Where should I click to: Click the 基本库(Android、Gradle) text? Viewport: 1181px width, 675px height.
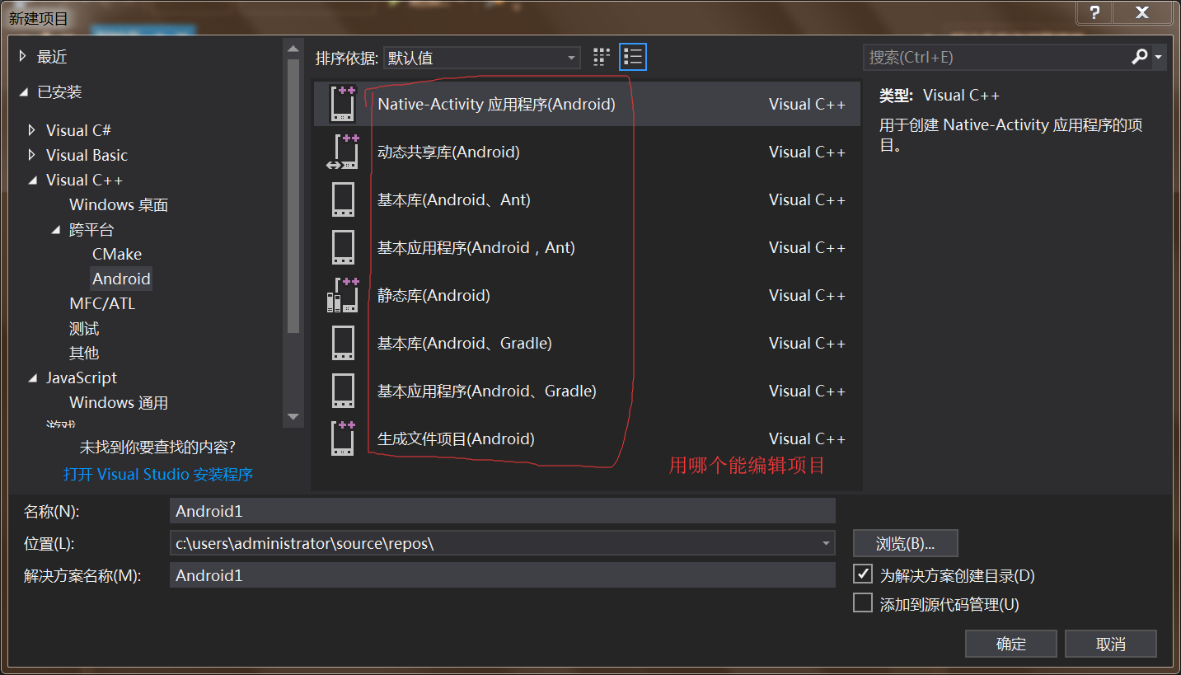[x=464, y=343]
